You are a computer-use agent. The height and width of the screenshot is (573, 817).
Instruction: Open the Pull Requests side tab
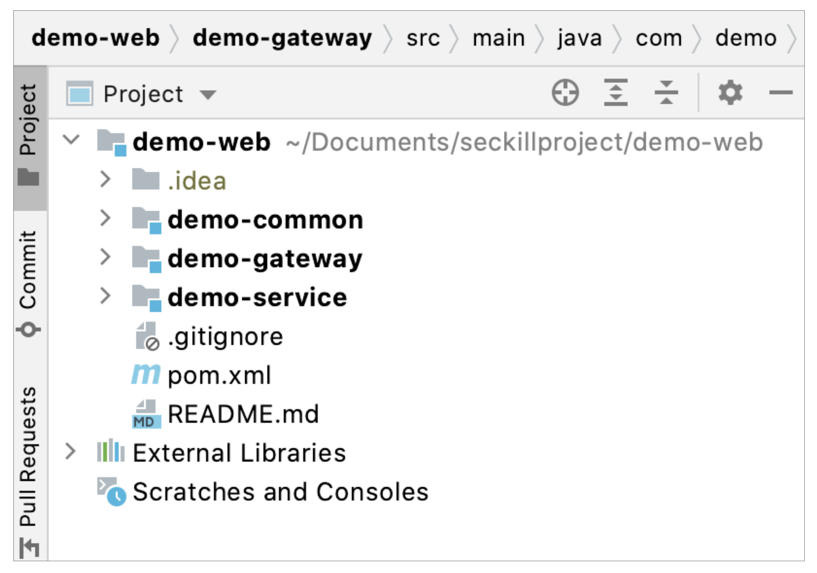[29, 470]
